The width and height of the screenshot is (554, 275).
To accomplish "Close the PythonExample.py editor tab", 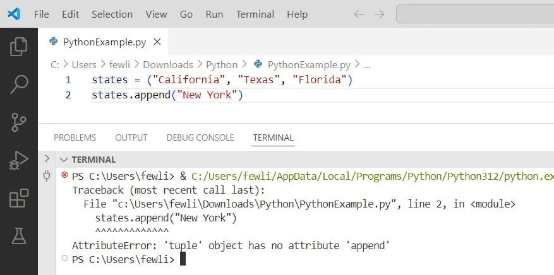I will click(157, 42).
